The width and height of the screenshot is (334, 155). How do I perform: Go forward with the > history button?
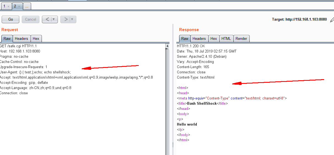[x=66, y=19]
